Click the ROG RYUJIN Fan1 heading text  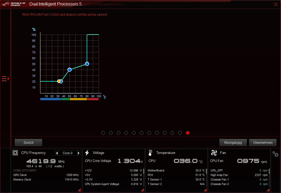click(x=65, y=14)
